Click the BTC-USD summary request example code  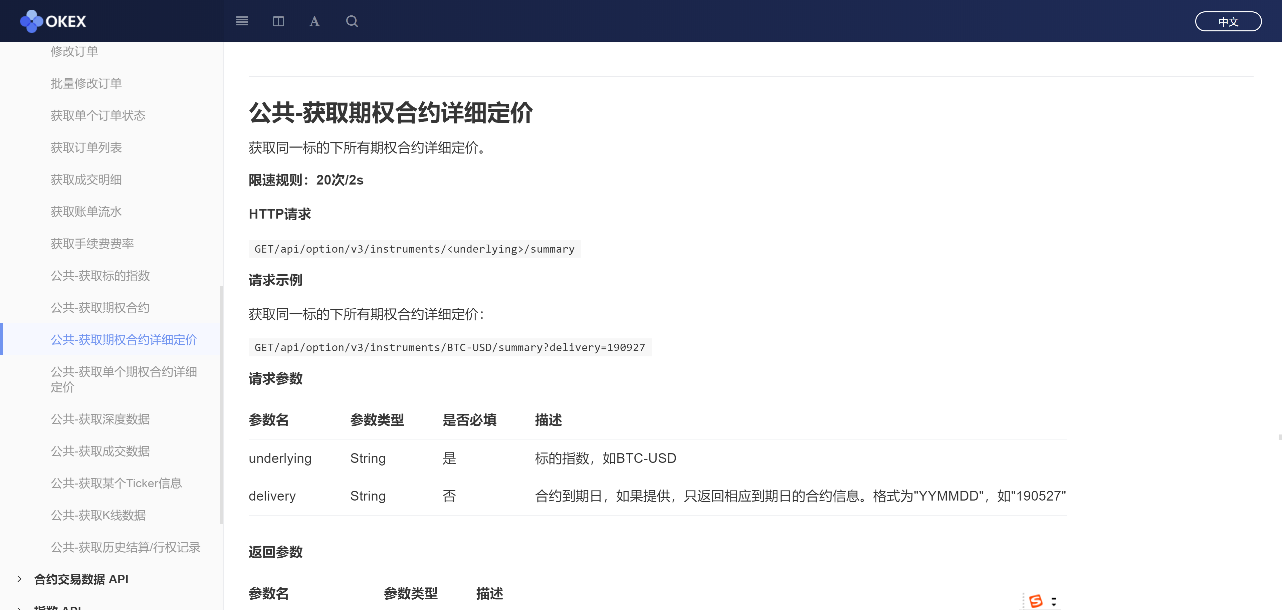click(449, 347)
